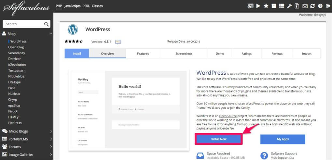Select PivotX in the sidebar

[x=13, y=111]
